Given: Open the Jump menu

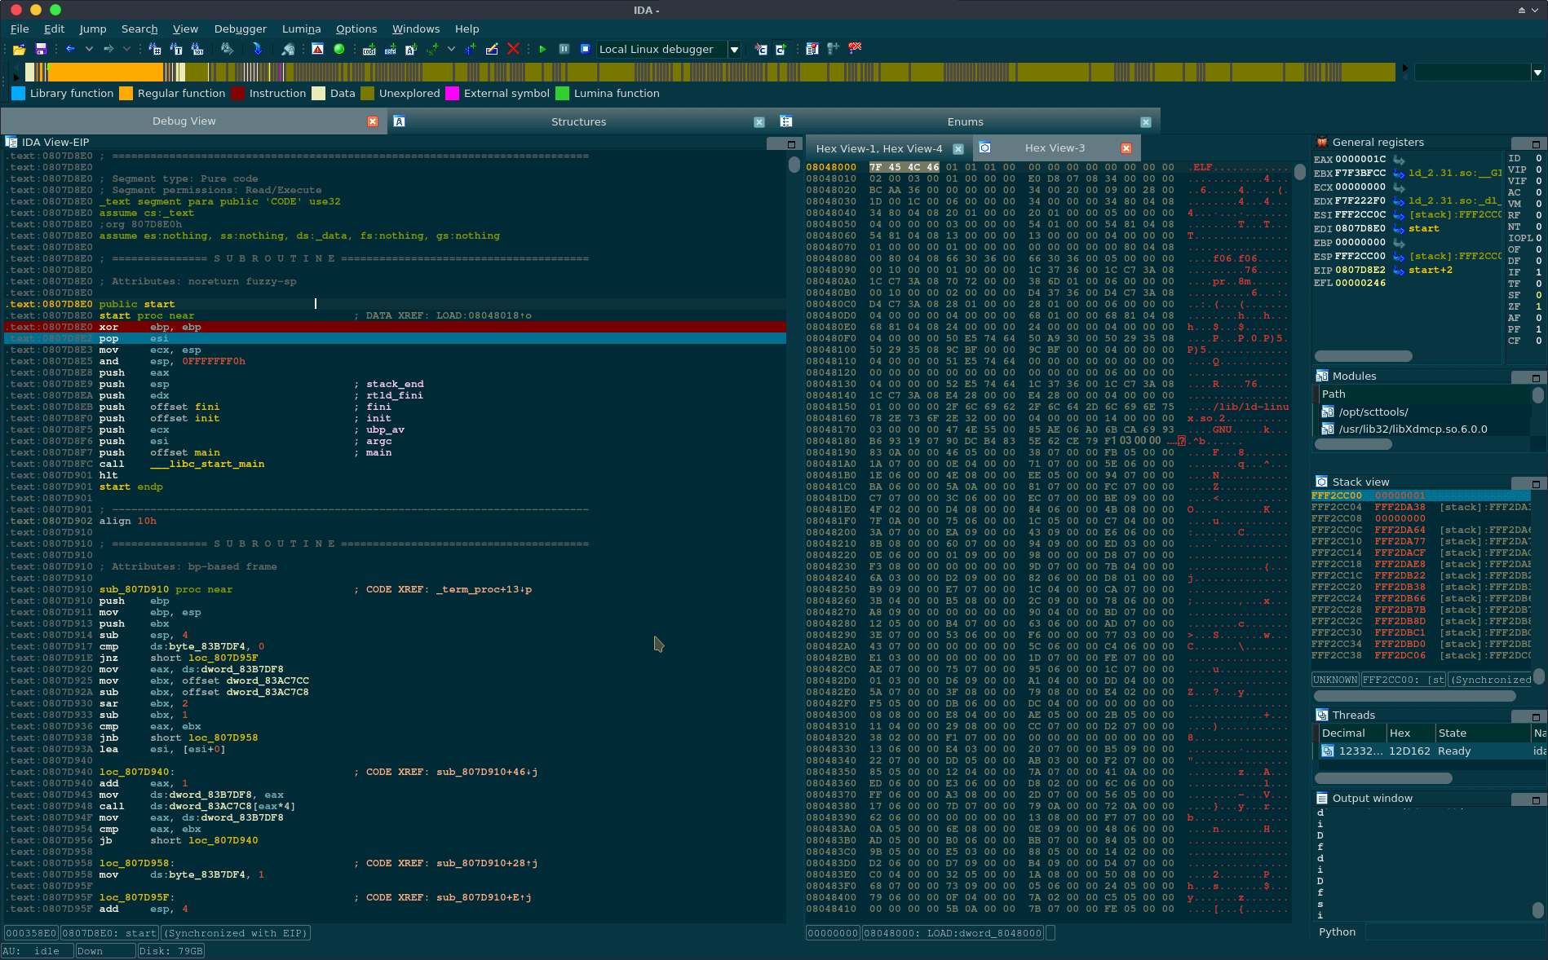Looking at the screenshot, I should [x=92, y=29].
